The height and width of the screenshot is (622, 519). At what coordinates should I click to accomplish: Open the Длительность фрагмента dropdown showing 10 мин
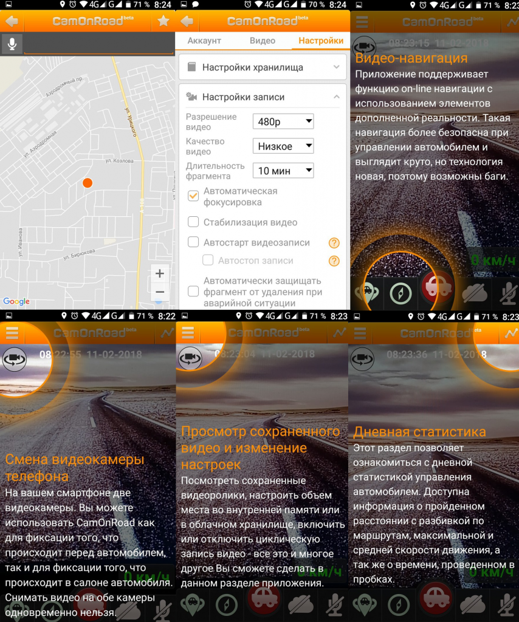283,171
